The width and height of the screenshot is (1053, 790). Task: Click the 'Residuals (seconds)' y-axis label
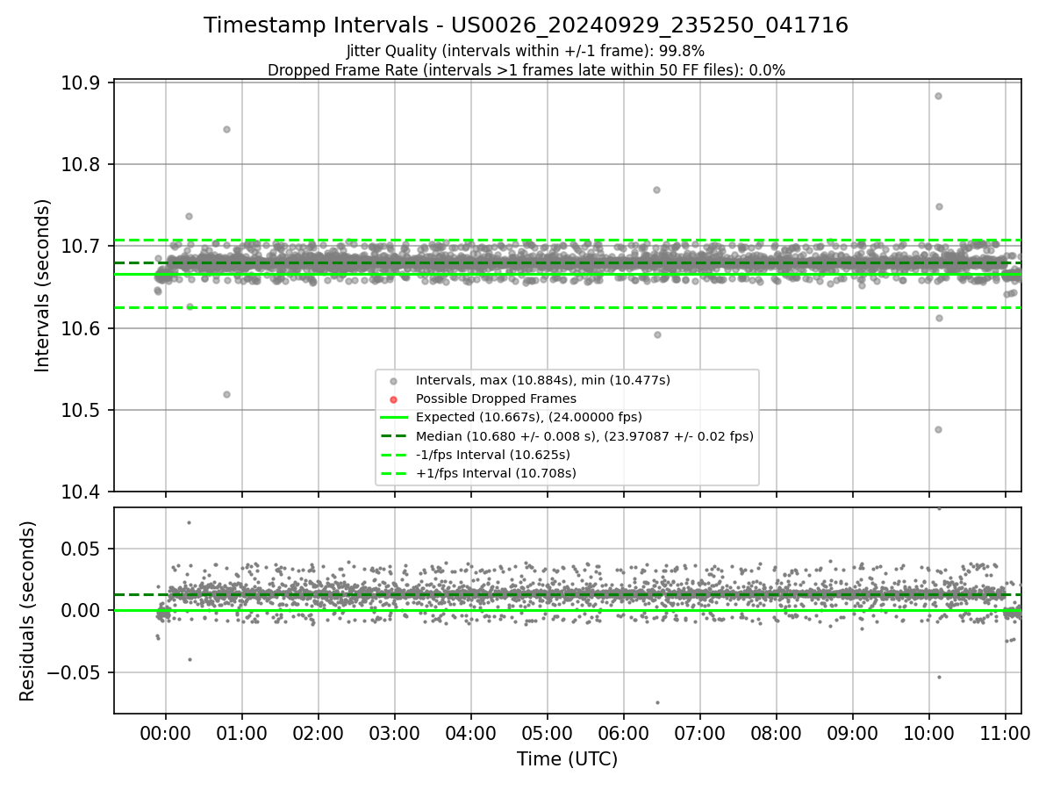[x=27, y=611]
